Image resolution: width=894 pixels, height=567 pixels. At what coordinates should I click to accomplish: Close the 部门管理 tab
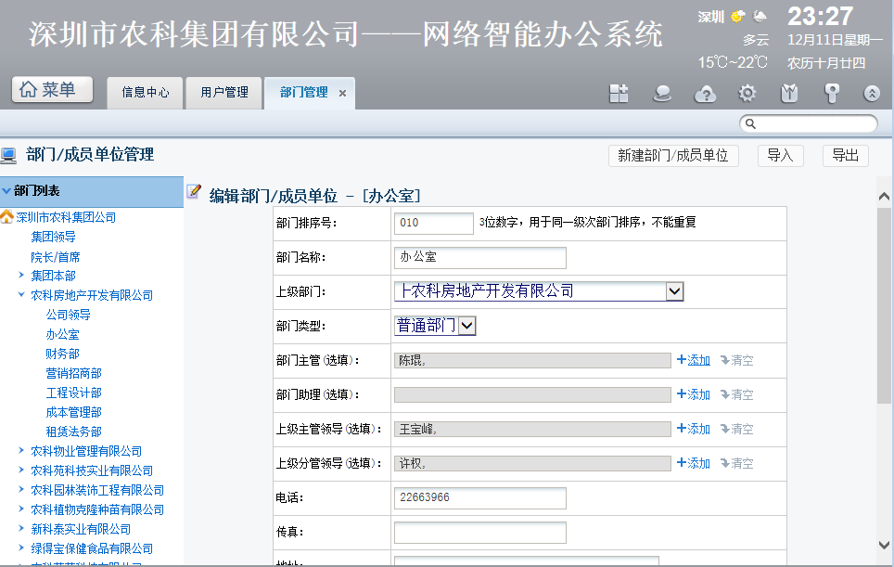(x=342, y=93)
